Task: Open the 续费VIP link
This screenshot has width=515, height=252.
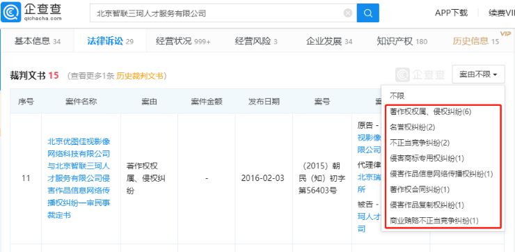Action: click(502, 13)
